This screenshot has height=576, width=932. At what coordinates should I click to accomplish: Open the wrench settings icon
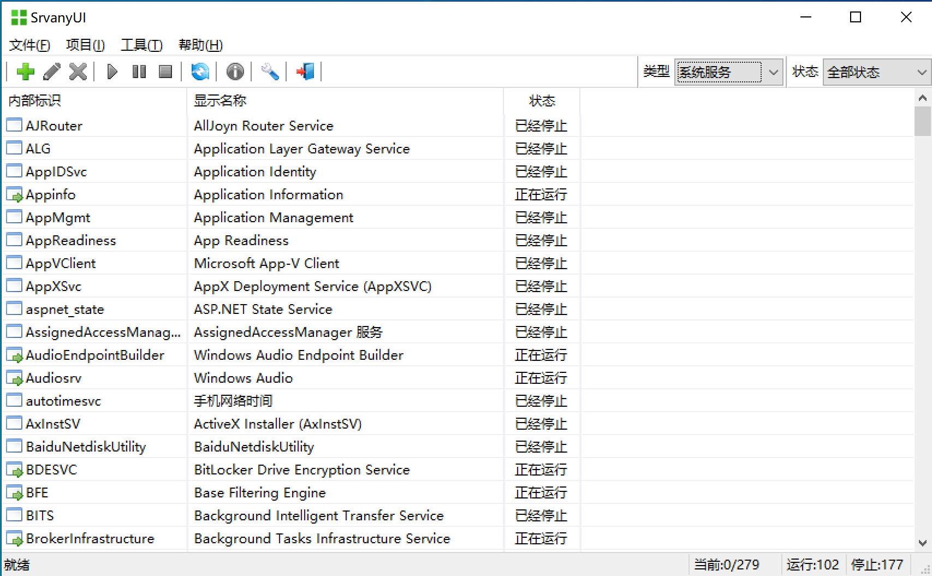[x=270, y=72]
